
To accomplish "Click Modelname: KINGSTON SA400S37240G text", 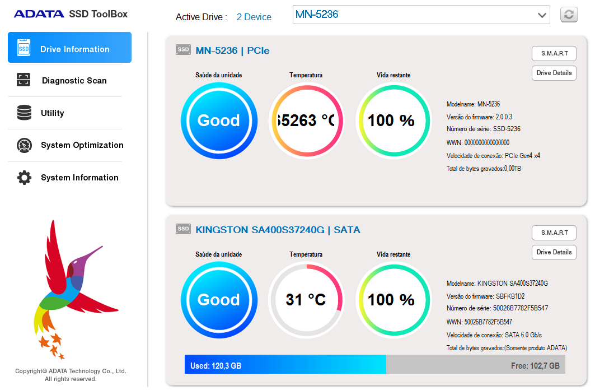I will pos(497,284).
